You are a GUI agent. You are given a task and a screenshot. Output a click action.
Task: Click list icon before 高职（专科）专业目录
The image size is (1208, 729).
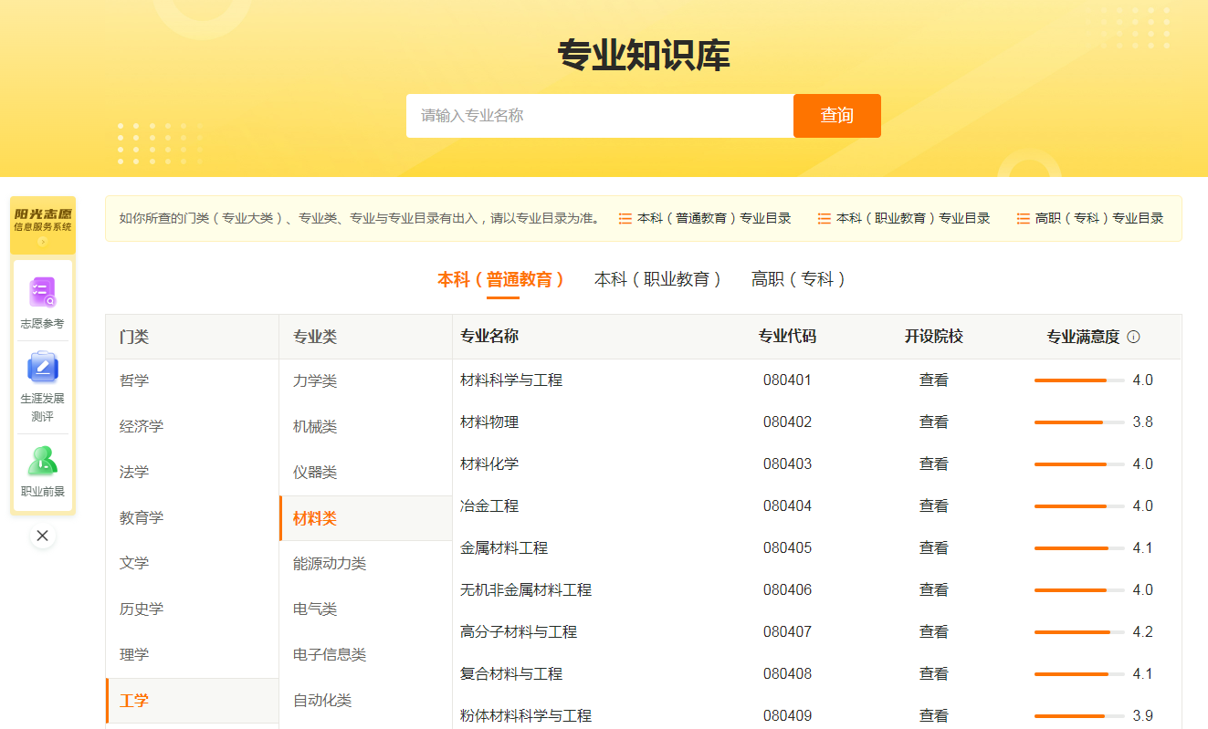coord(1024,219)
